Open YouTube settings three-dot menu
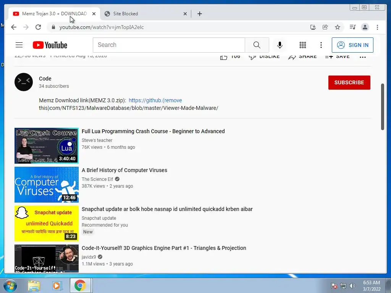Screen dimensions: 391x293 321,45
